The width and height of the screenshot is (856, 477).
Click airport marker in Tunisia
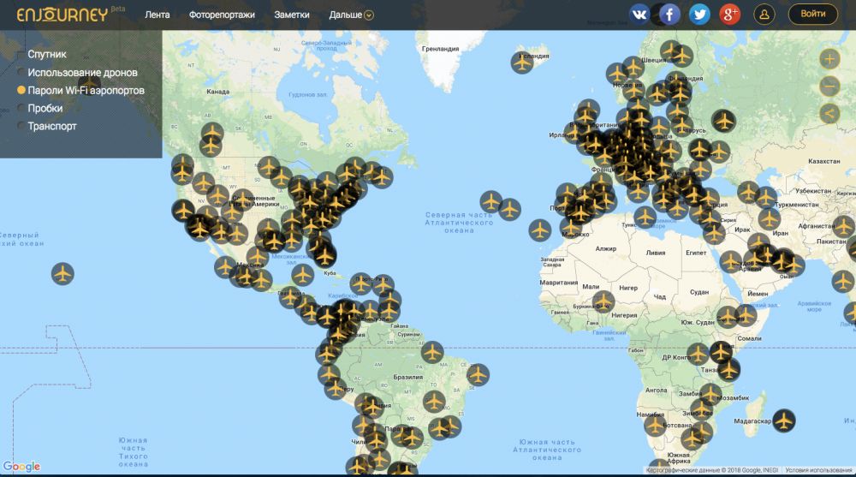[645, 218]
